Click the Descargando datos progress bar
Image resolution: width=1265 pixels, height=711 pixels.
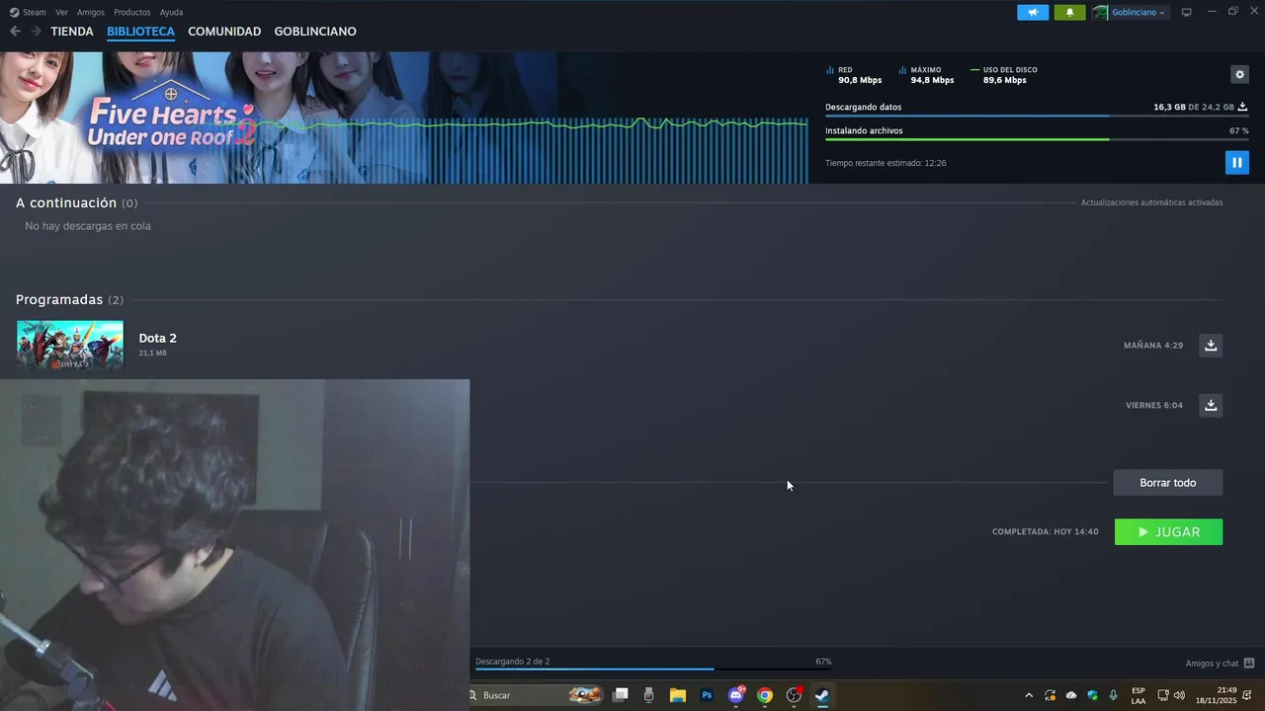coord(1037,117)
